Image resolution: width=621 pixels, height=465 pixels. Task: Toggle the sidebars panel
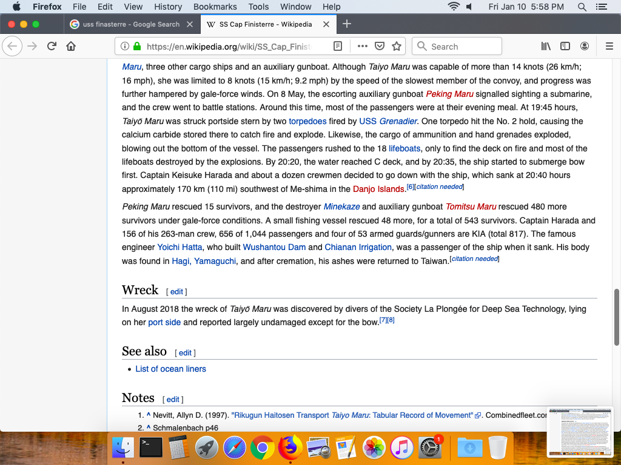pos(565,47)
